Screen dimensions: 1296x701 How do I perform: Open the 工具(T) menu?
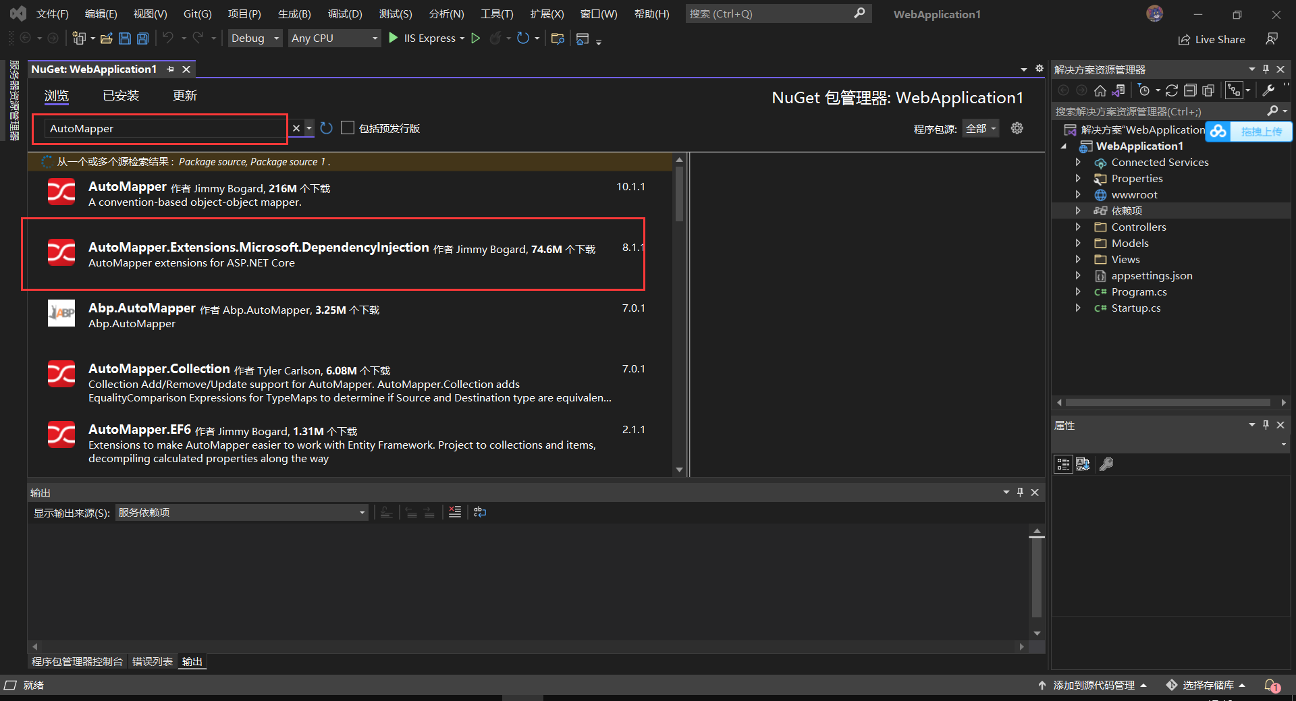[497, 13]
